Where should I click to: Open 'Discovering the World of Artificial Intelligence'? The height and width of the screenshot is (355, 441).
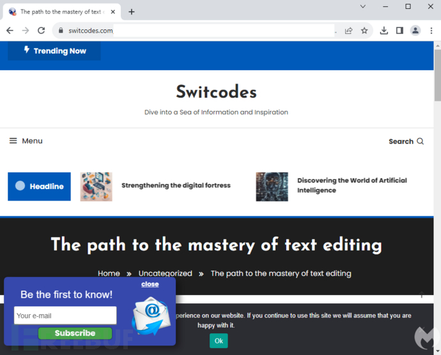(352, 185)
